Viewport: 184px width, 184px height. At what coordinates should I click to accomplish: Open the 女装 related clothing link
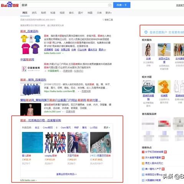(148, 59)
